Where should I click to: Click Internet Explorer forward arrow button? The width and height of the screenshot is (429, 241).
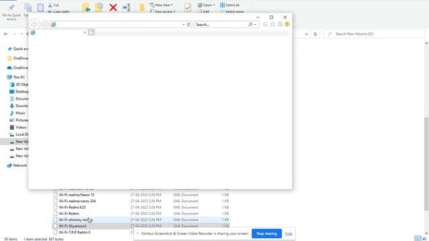point(45,24)
